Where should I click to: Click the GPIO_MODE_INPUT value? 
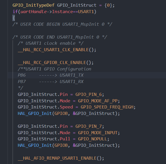click(98, 133)
